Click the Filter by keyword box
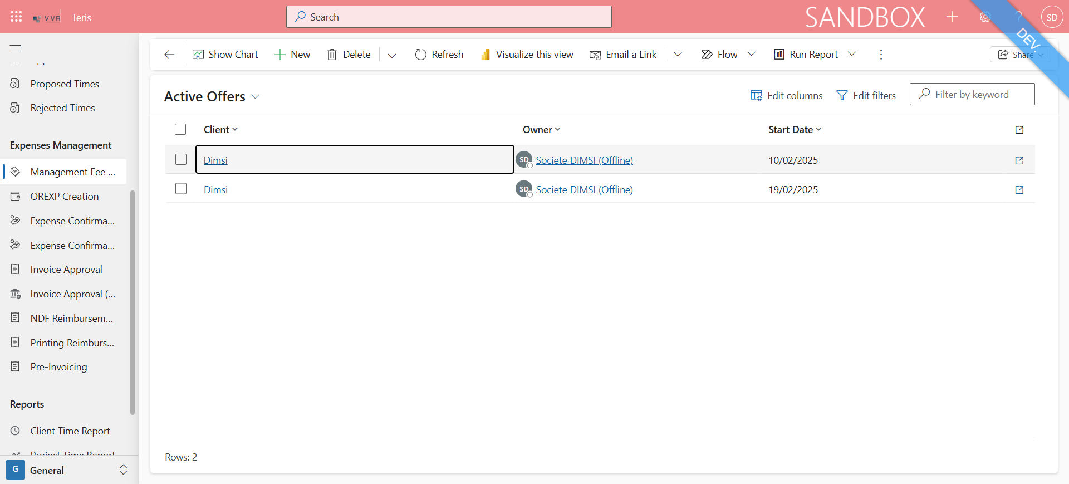The image size is (1069, 484). 972,94
